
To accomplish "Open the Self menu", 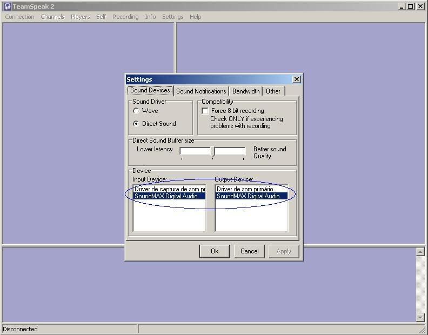I will (x=101, y=17).
